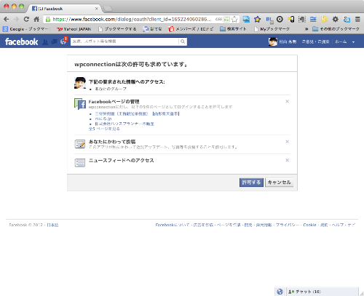Open Facebook messages icon

click(x=55, y=41)
